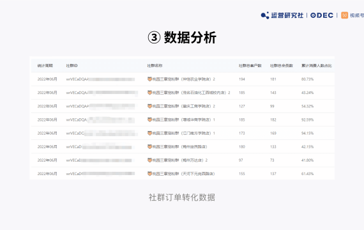Click the emoji icon in the 43.24% row
This screenshot has width=364, height=230.
pyautogui.click(x=149, y=93)
